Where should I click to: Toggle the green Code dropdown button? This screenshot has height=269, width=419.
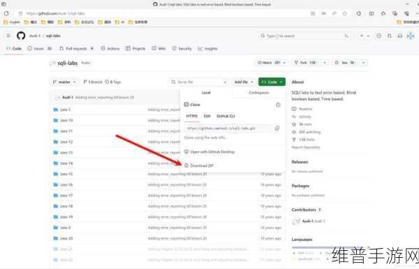point(272,82)
